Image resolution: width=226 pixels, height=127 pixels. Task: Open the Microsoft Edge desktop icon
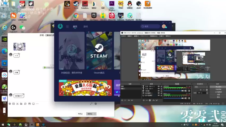(x=4, y=51)
